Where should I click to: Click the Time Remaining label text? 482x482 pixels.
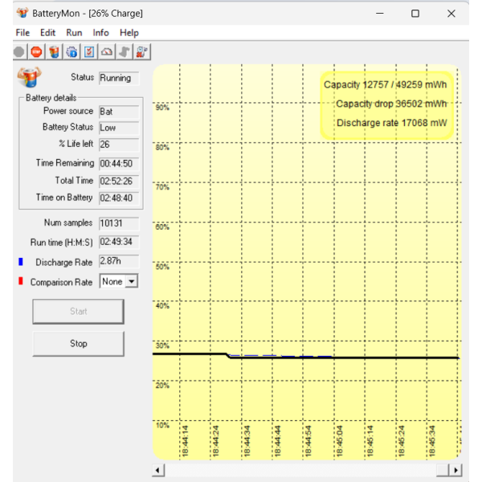65,163
